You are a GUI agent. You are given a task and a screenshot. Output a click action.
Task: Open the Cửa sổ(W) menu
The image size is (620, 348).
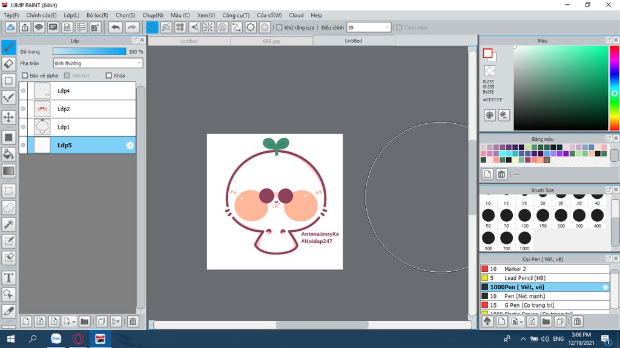[x=269, y=15]
